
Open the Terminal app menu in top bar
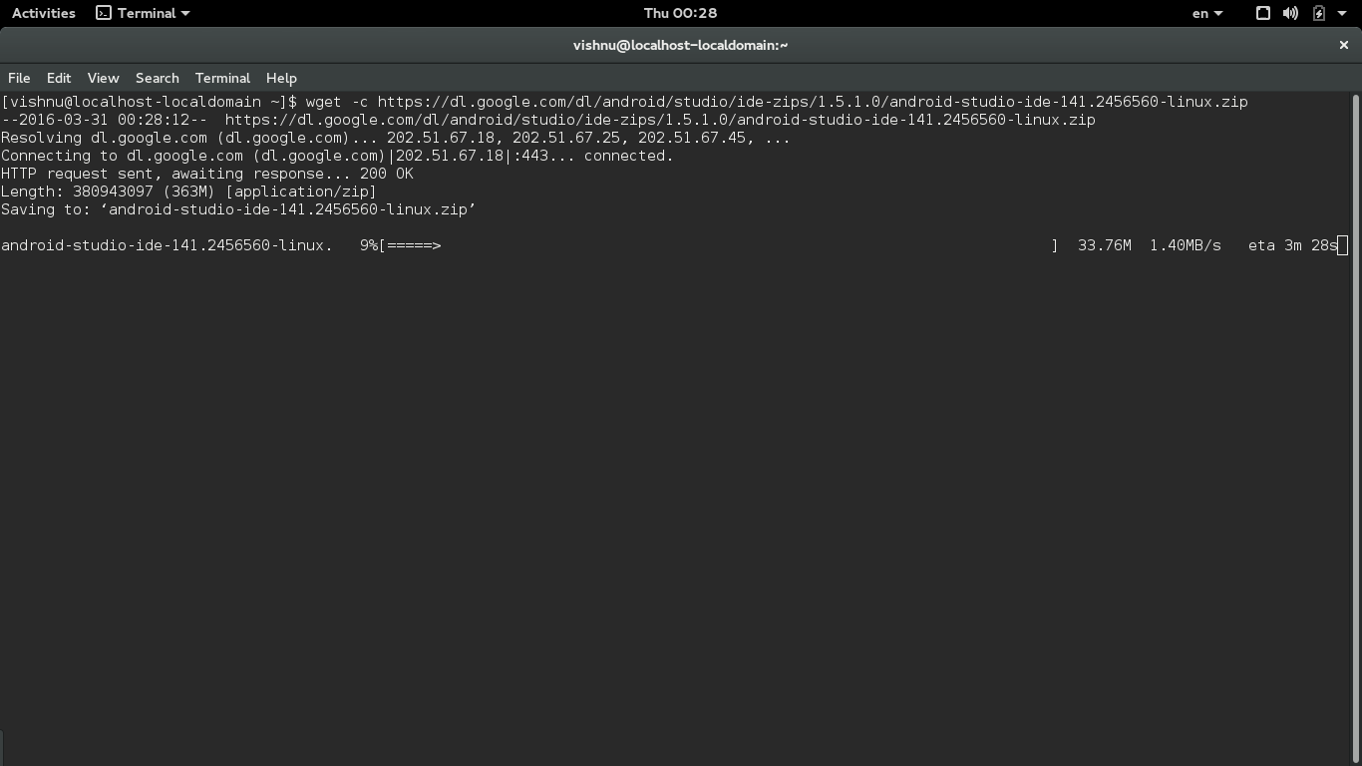point(143,13)
